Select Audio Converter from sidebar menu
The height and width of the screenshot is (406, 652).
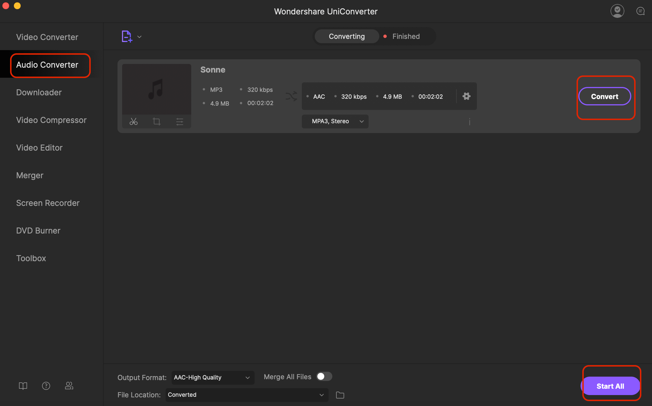[47, 64]
